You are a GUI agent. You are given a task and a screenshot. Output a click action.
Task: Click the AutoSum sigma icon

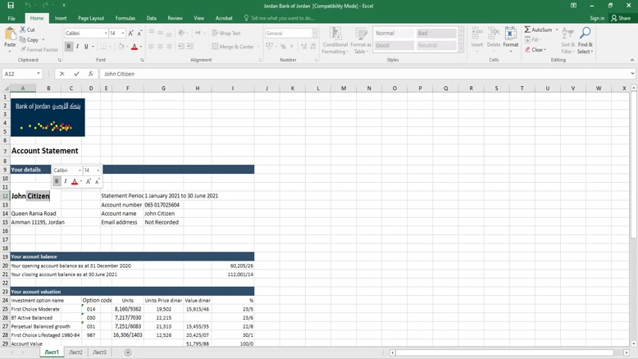(x=527, y=30)
